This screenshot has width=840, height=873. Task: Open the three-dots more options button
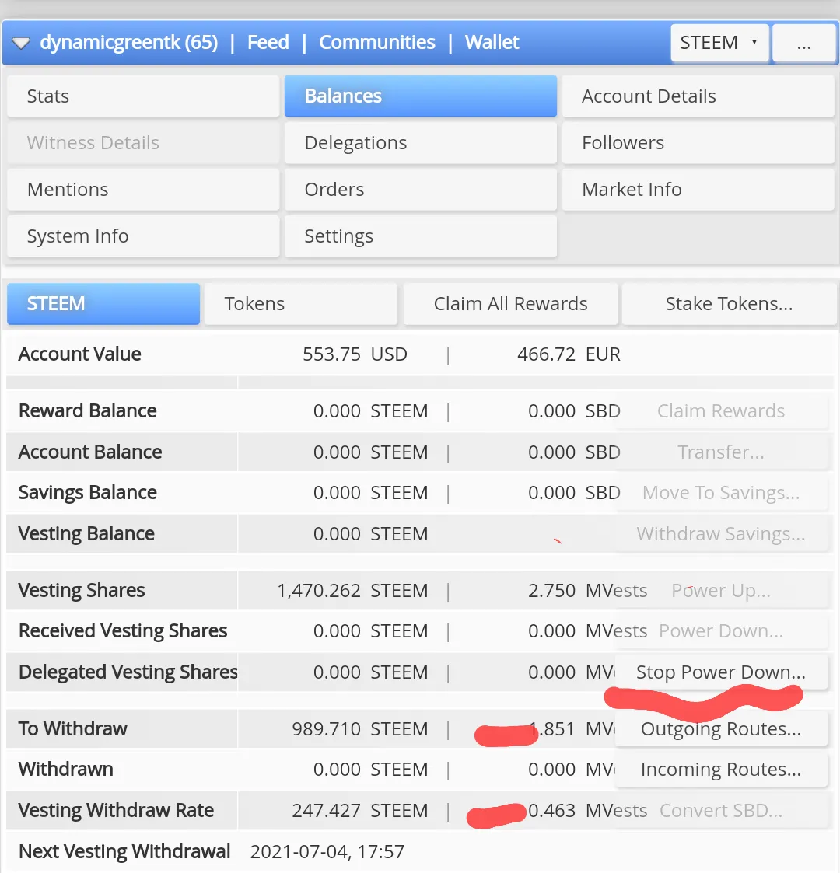803,43
